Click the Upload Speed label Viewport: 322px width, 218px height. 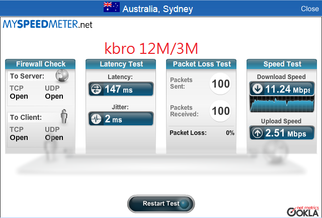coord(281,121)
